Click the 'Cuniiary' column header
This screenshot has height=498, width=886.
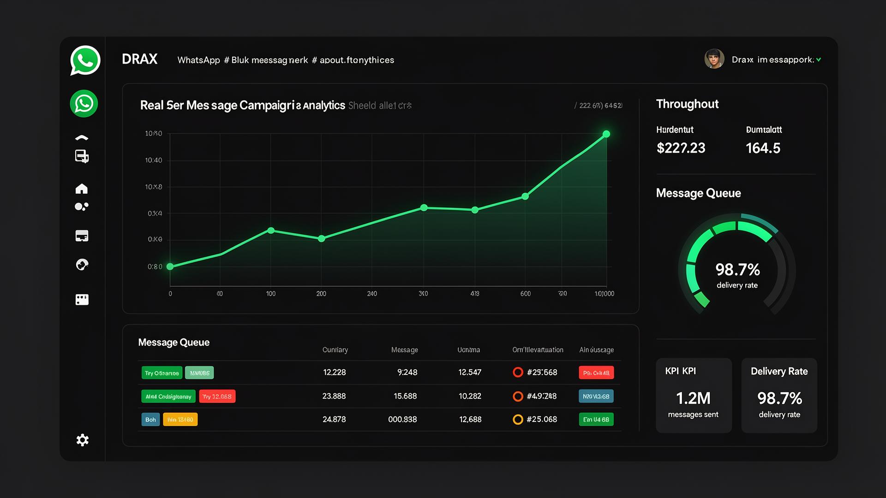pos(335,350)
